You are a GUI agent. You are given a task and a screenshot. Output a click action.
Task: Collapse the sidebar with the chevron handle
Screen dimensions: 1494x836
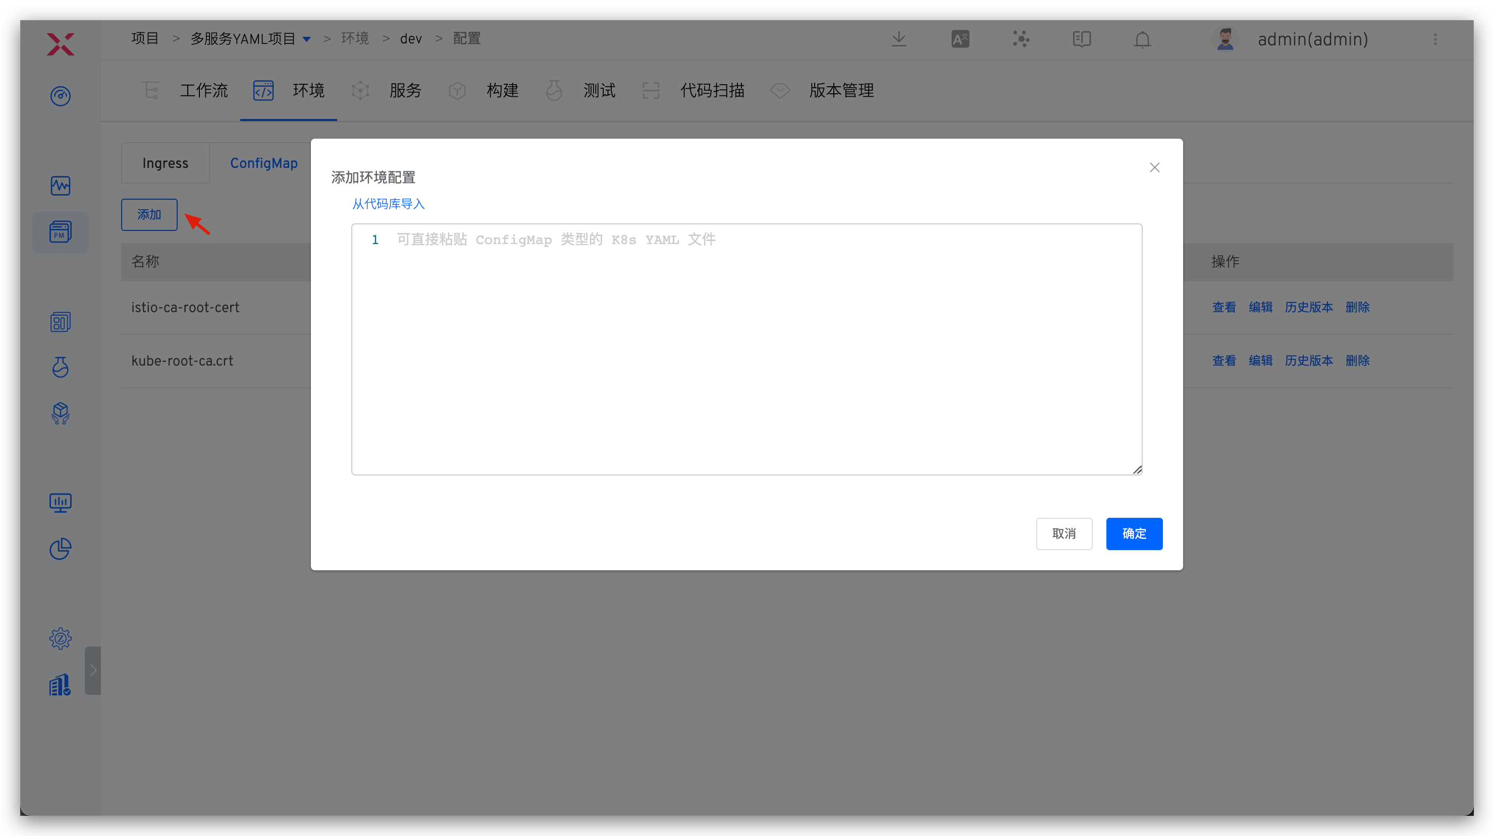point(93,670)
